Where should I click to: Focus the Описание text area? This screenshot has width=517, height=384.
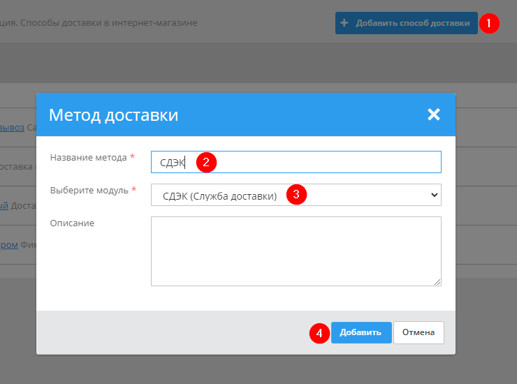click(x=295, y=251)
